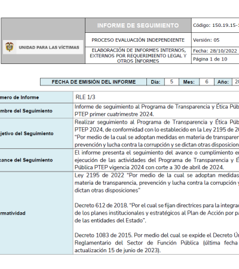Click the Colombia coat of arms logo

10,47
